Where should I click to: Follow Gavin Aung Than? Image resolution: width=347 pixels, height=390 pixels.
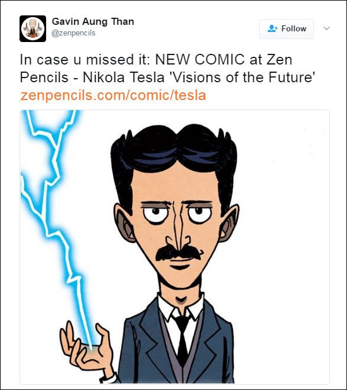(286, 29)
